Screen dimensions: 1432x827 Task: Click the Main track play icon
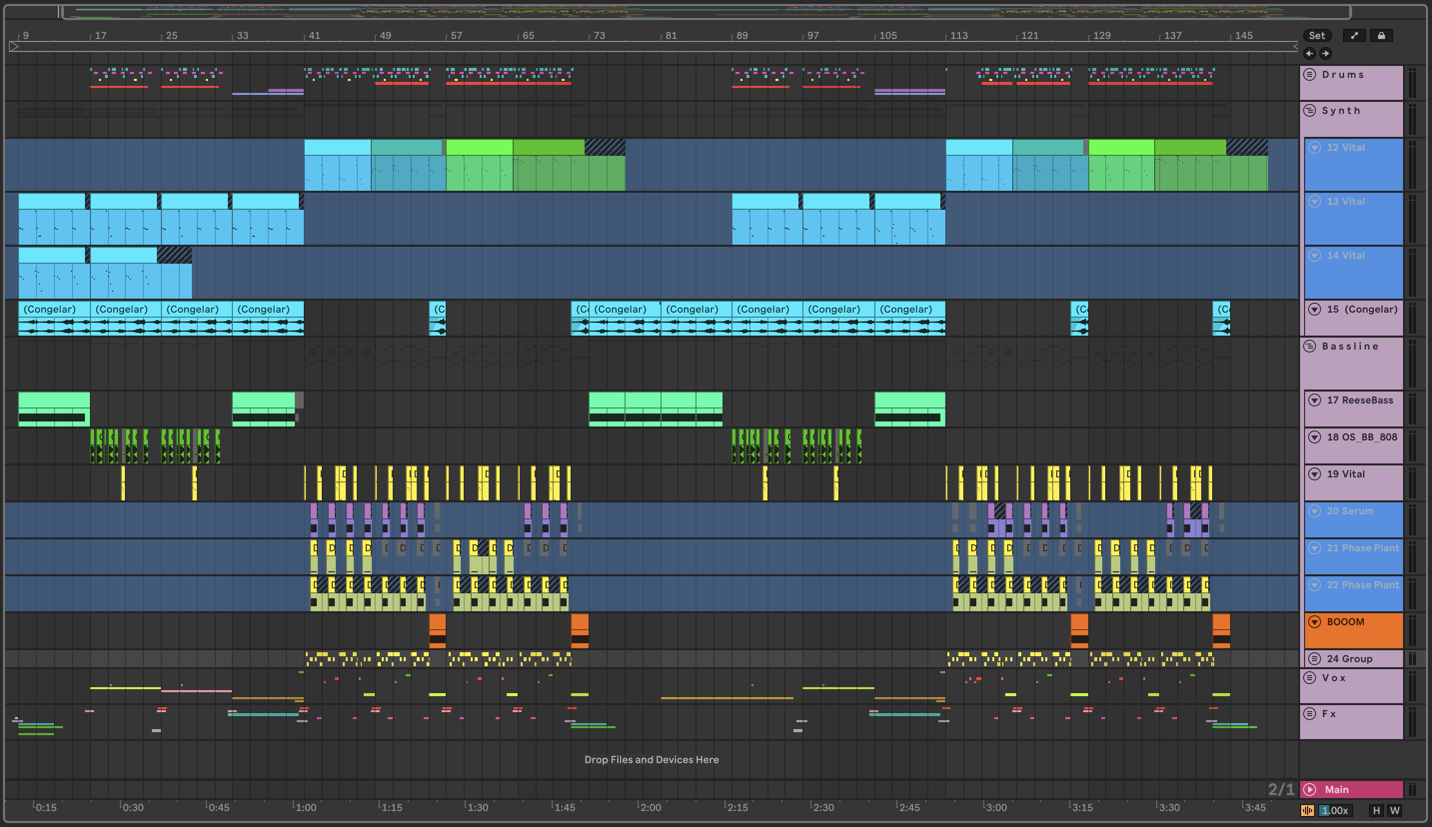[1310, 790]
